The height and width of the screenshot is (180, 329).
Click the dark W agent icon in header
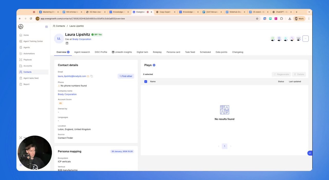point(298,39)
